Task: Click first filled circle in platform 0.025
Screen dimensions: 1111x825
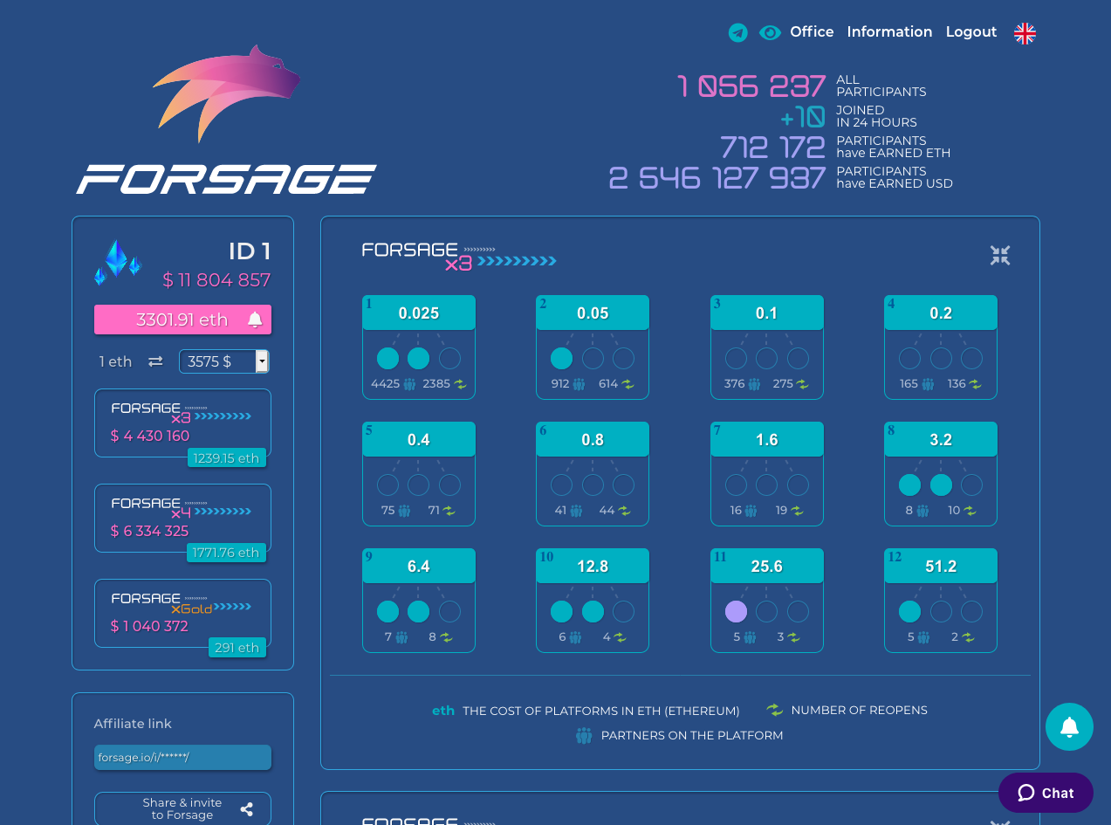Action: [387, 358]
